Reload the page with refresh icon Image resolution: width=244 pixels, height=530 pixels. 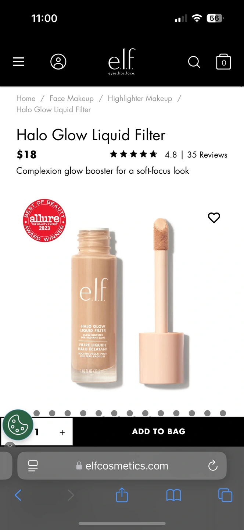213,466
